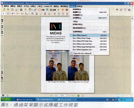Click the page number field showing 1/1

[x=62, y=96]
